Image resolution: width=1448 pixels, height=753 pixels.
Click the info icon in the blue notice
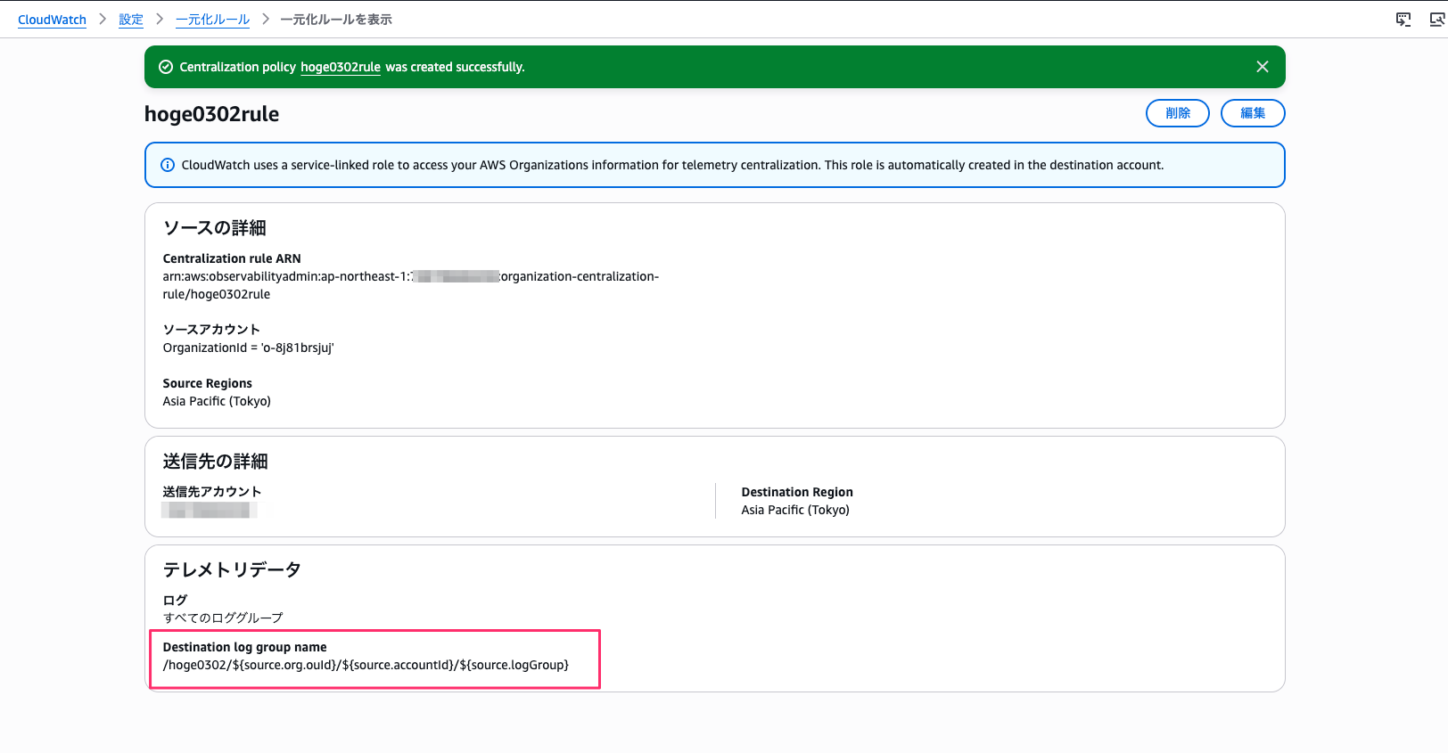point(167,165)
